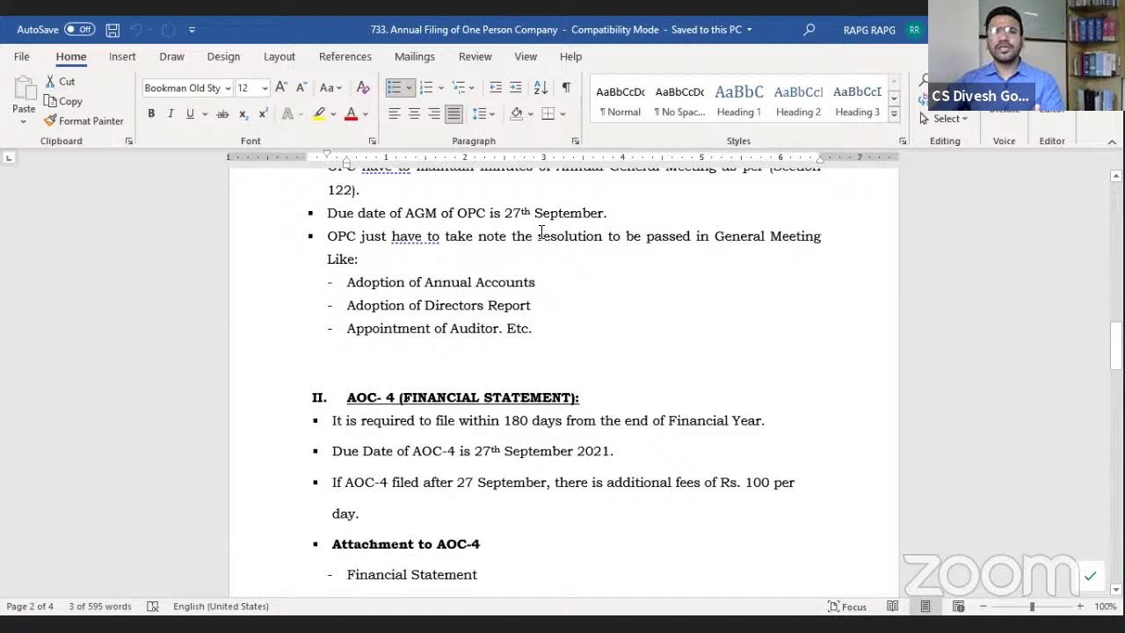Open Paragraph dialog launcher
This screenshot has width=1125, height=633.
pos(576,141)
